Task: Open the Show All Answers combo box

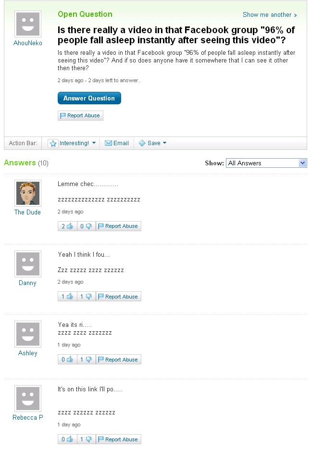Action: coord(266,163)
